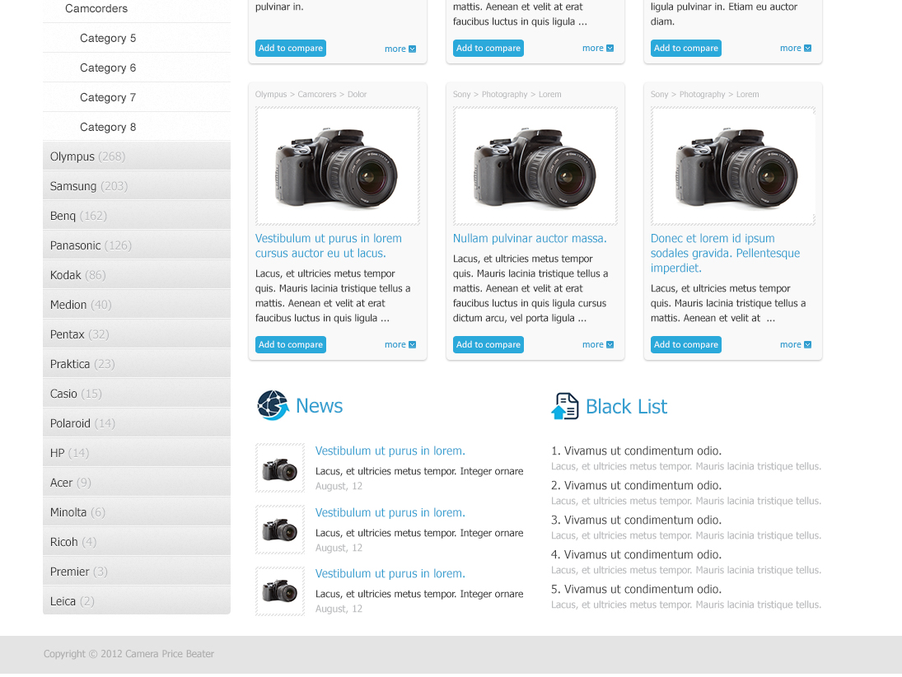902x677 pixels.
Task: Add Vestibulum ut purus product to compare
Action: pos(291,345)
